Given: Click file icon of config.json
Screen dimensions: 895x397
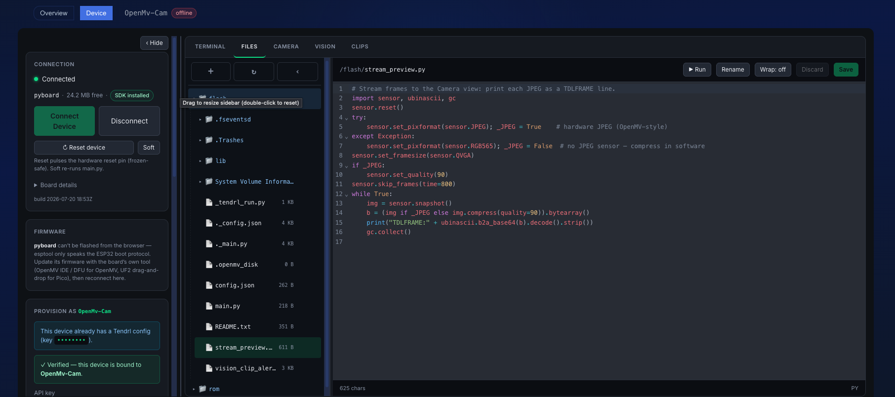Looking at the screenshot, I should (x=209, y=285).
